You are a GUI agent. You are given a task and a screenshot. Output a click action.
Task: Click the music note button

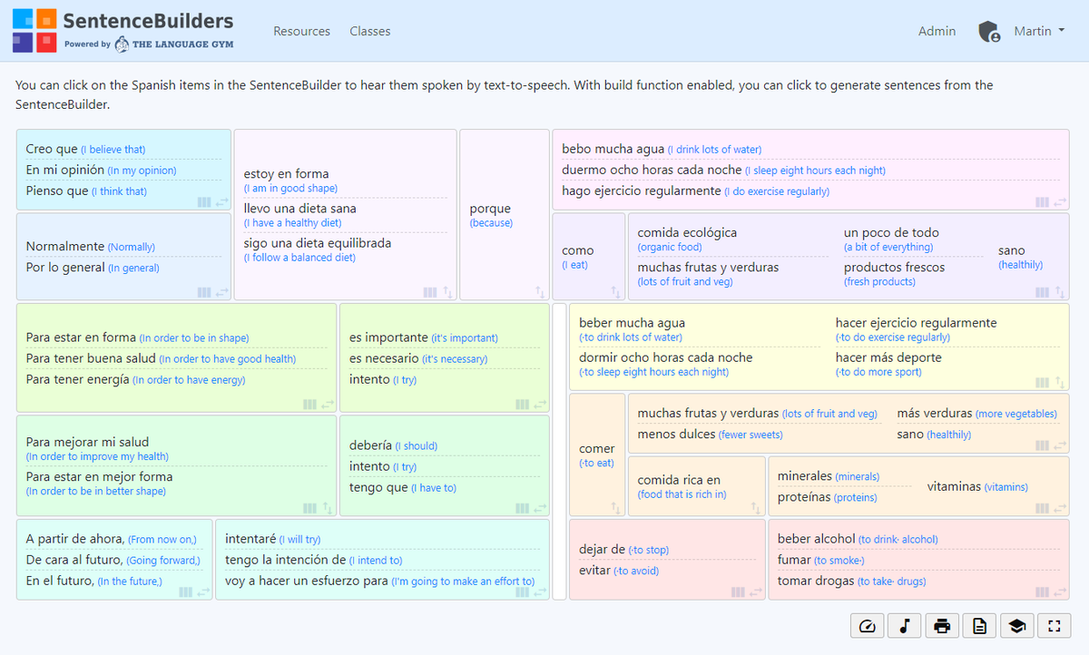[905, 625]
